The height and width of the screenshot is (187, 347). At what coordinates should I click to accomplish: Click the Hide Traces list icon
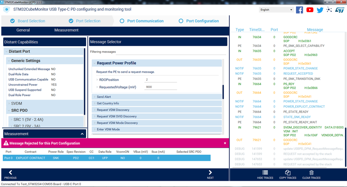(x=265, y=172)
